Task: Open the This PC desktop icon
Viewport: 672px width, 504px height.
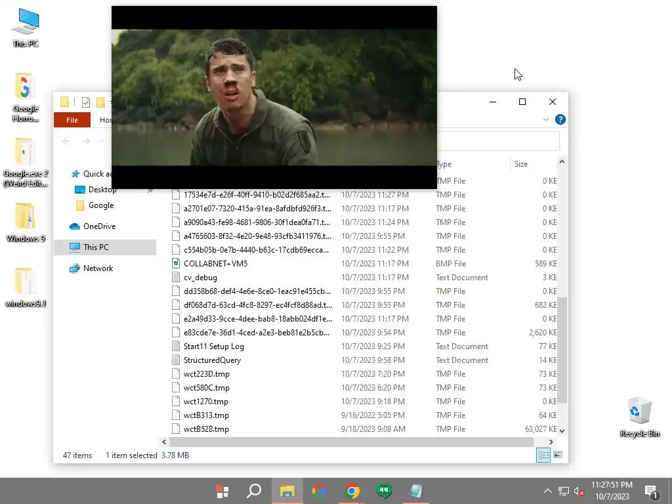Action: click(26, 26)
